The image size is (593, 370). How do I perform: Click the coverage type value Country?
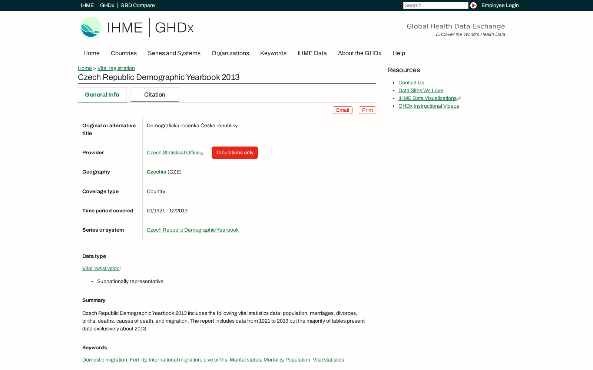[x=156, y=192]
